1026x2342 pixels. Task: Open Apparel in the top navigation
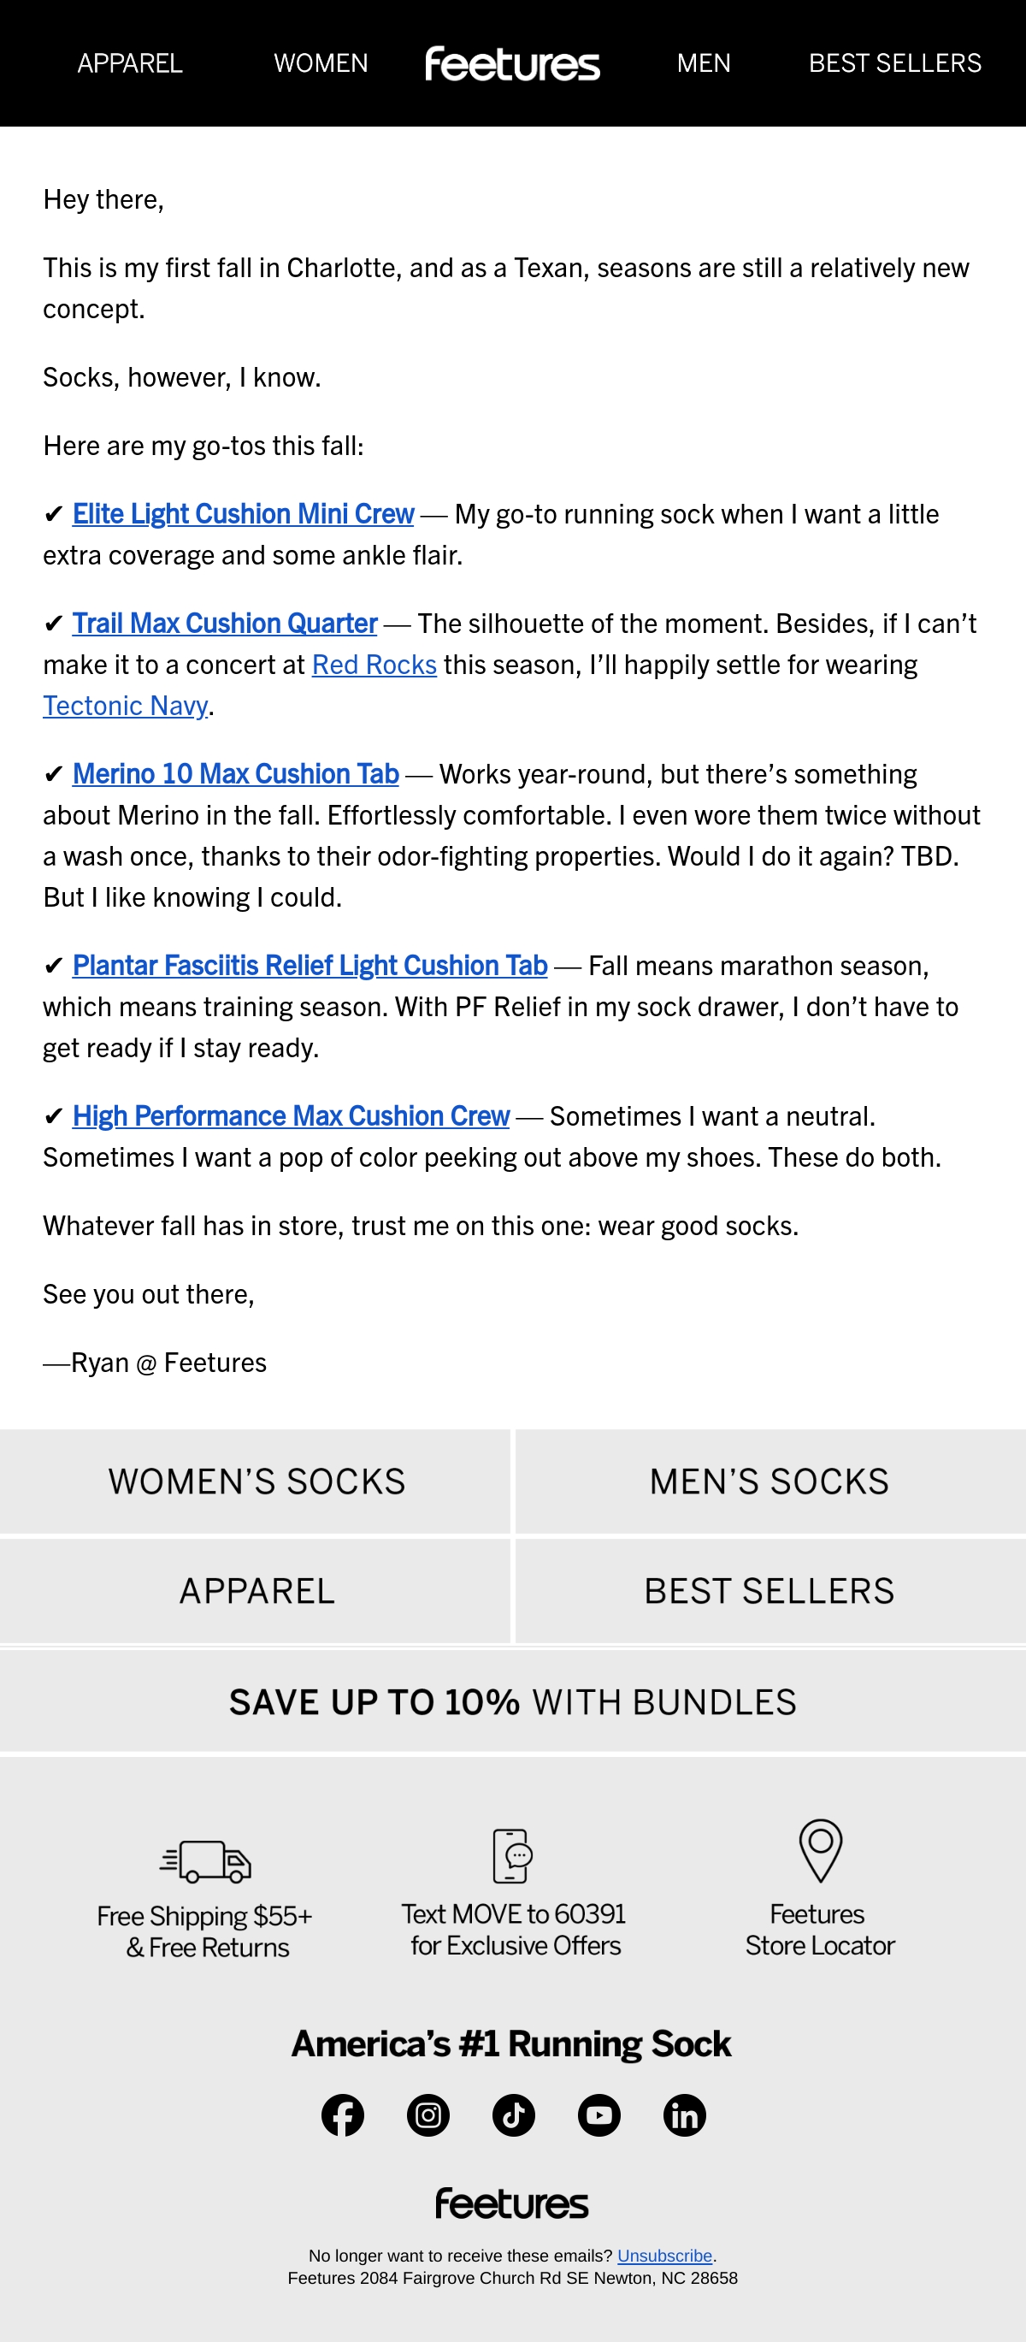(x=130, y=63)
